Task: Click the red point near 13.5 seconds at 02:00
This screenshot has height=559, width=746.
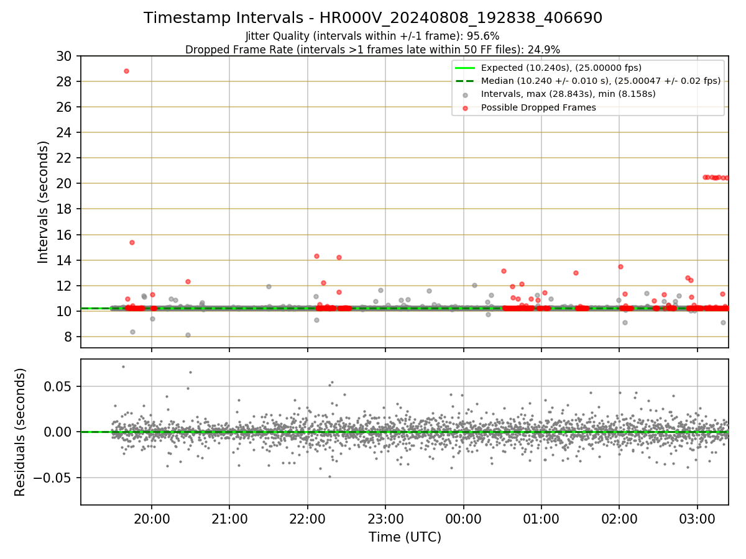Action: point(620,266)
